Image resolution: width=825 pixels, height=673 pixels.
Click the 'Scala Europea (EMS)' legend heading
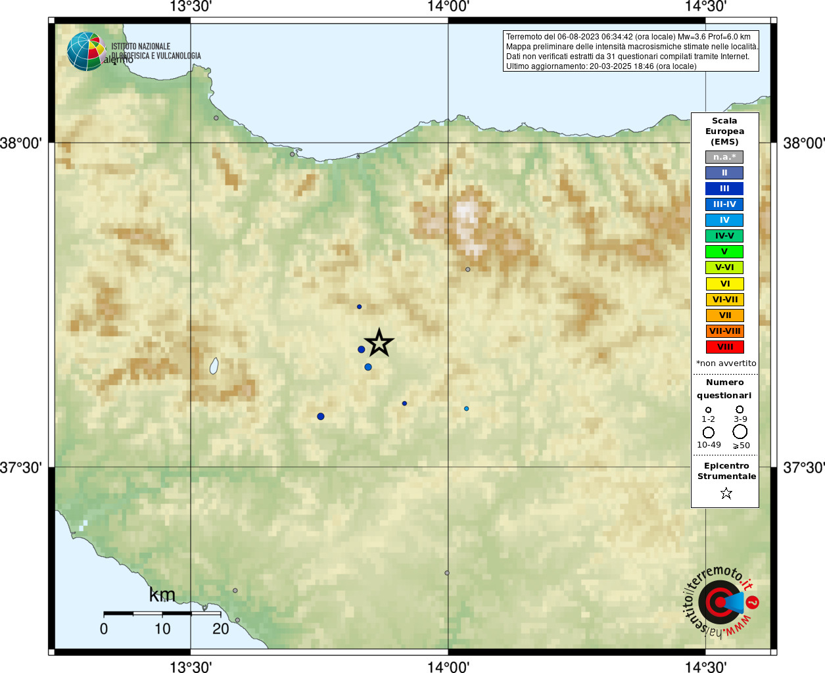coord(724,131)
